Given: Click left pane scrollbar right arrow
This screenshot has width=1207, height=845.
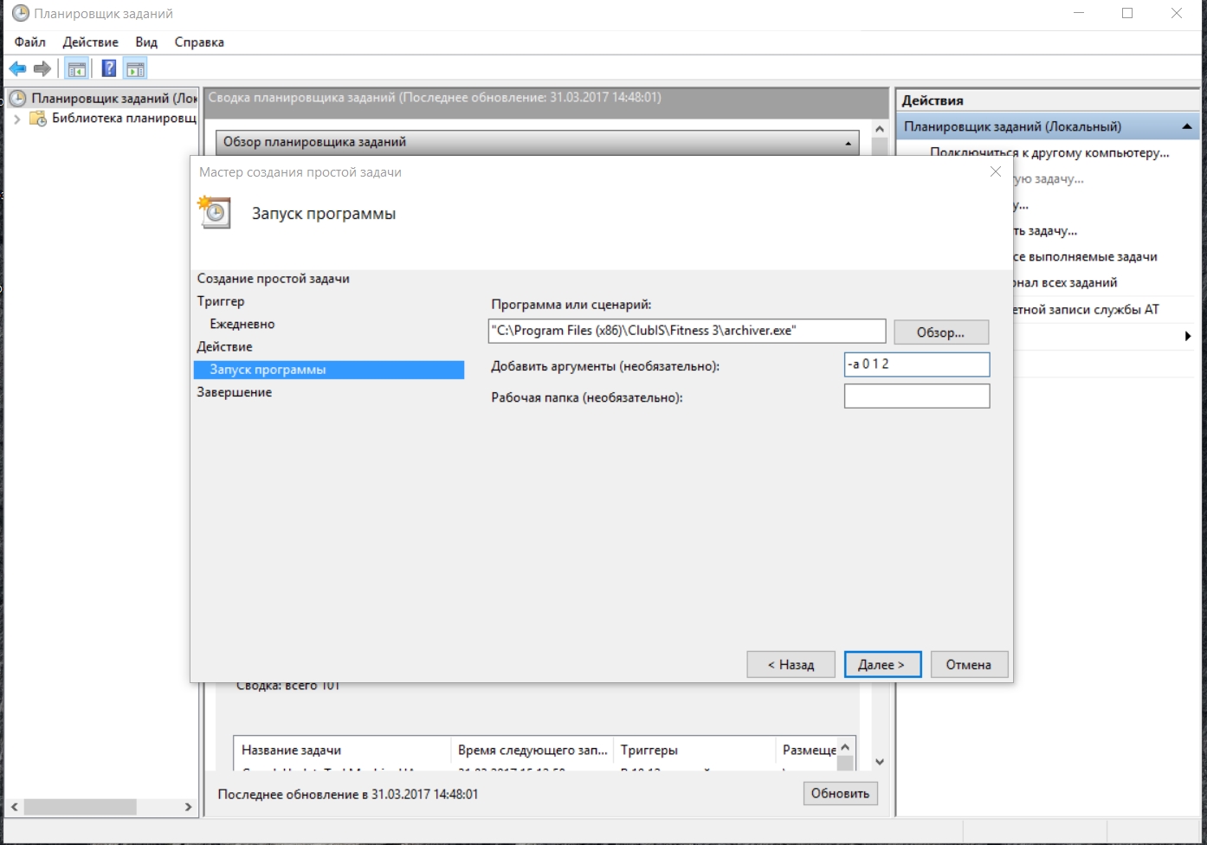Looking at the screenshot, I should (x=188, y=806).
